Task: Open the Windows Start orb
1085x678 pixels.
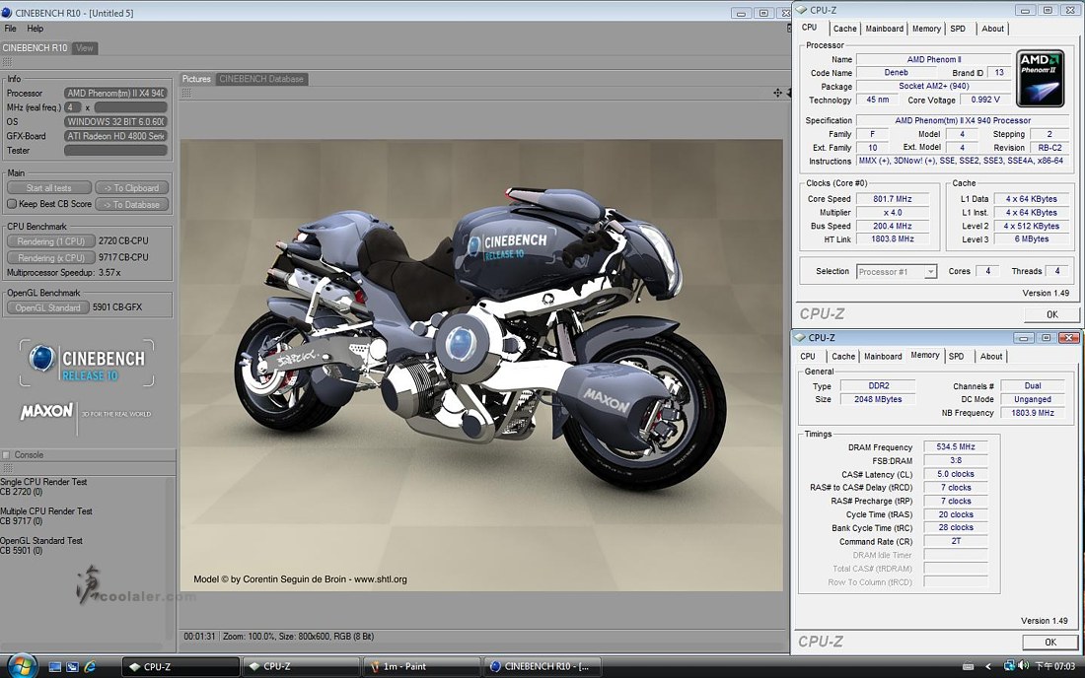Action: click(x=22, y=665)
